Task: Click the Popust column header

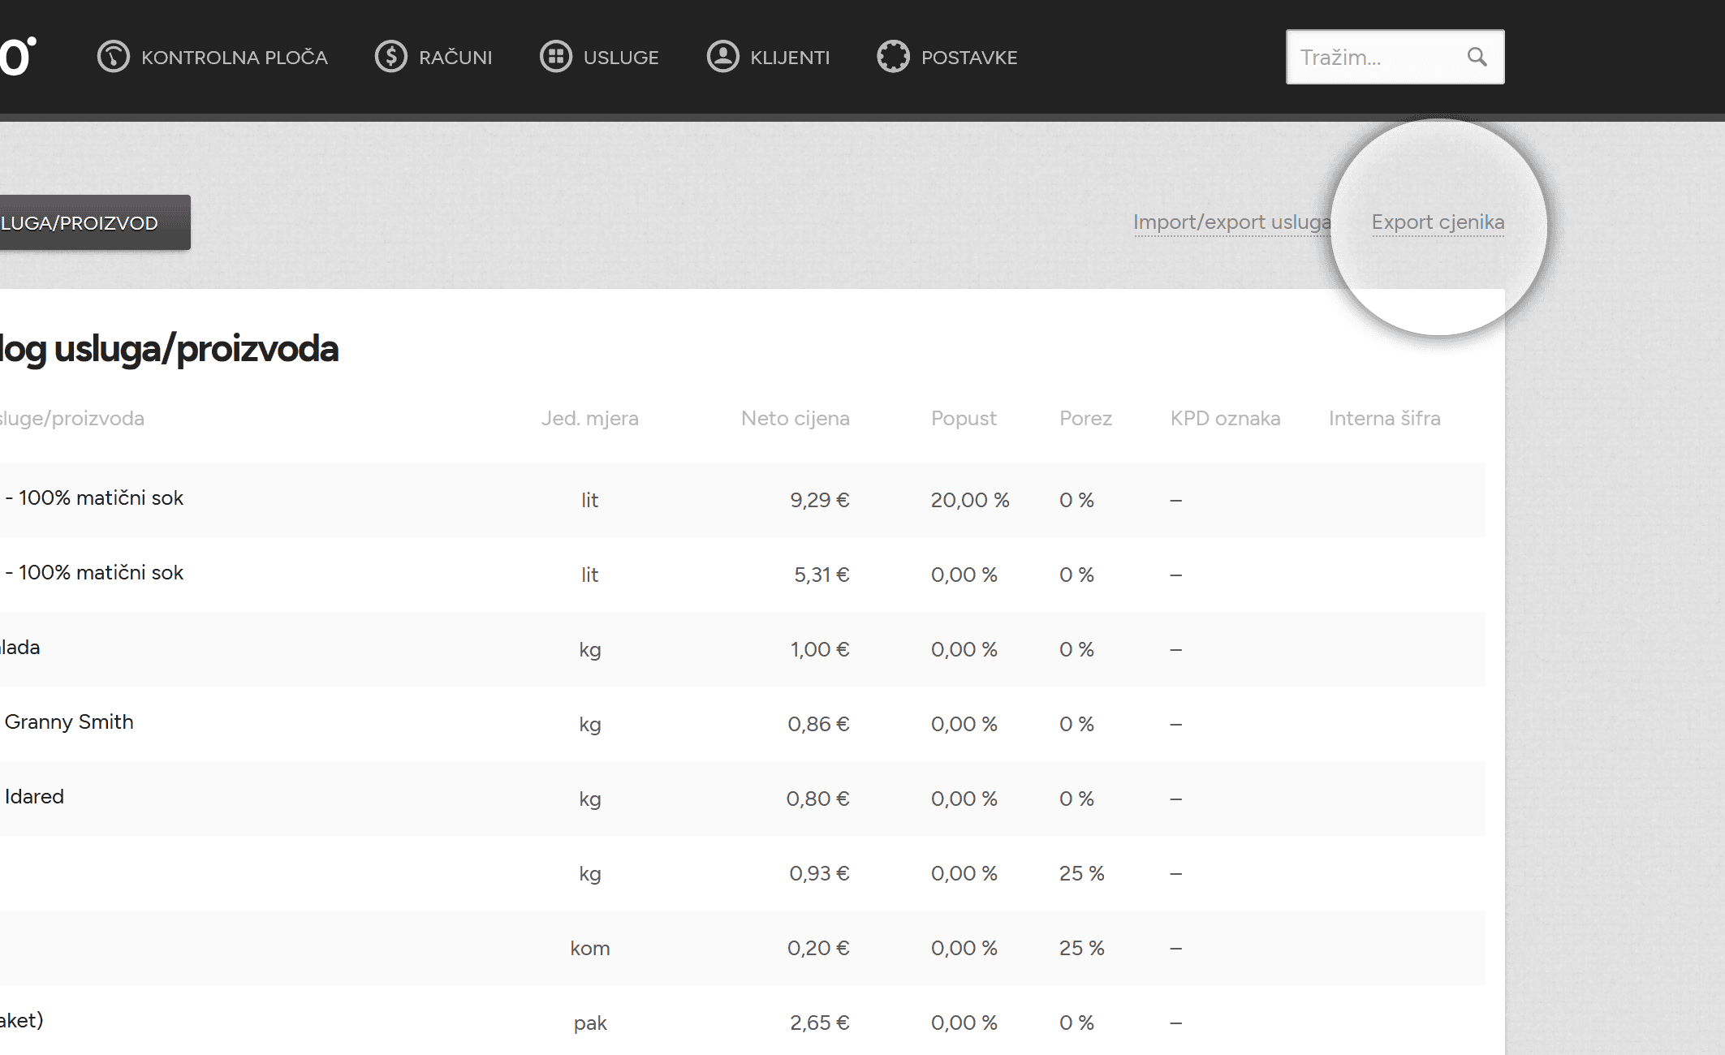Action: 964,419
